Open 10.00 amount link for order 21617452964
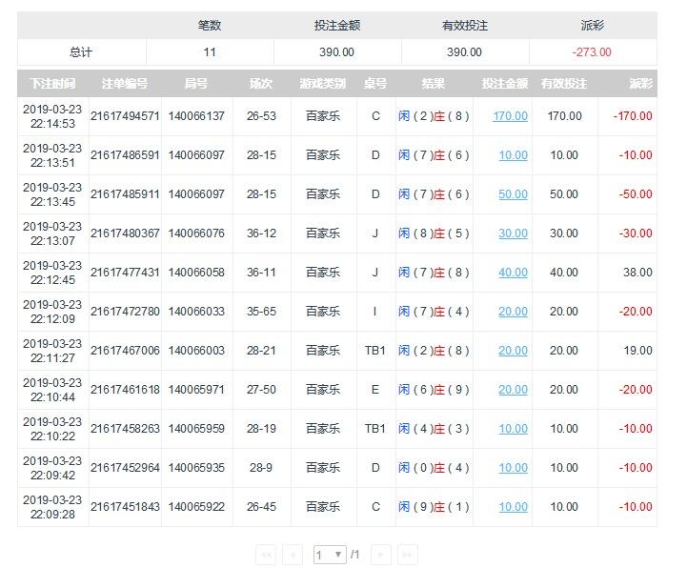Viewport: 687px width, 568px height. pos(513,468)
